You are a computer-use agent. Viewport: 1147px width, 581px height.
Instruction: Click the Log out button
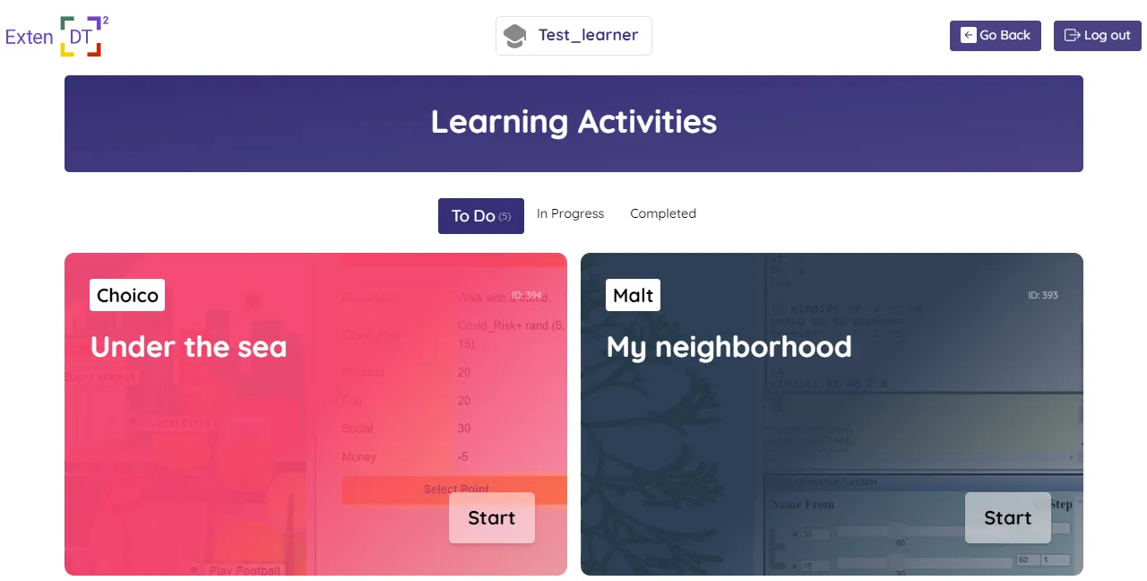tap(1097, 35)
